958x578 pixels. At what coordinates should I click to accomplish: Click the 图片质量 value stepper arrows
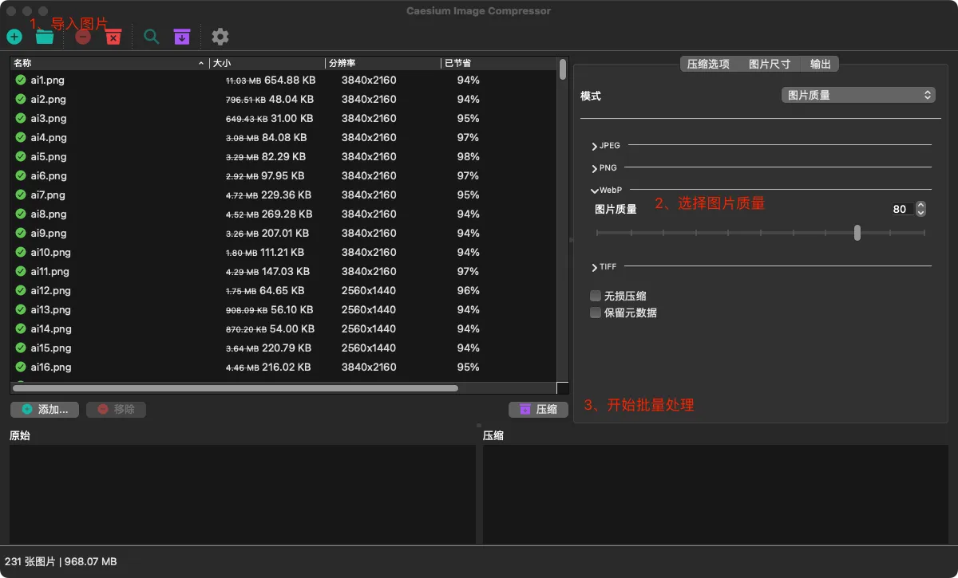921,209
